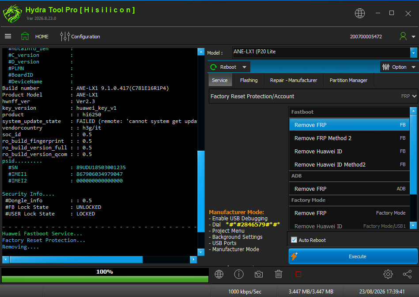The image size is (419, 297).
Task: Switch to the Flashing tab
Action: coord(249,80)
